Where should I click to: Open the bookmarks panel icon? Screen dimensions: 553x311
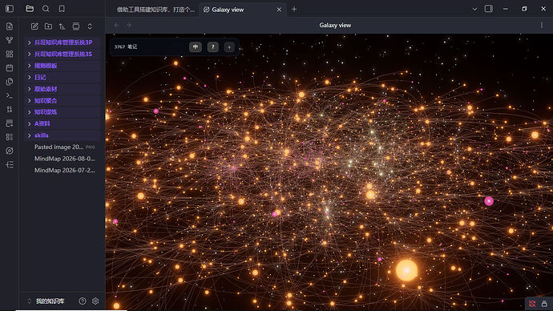point(62,9)
